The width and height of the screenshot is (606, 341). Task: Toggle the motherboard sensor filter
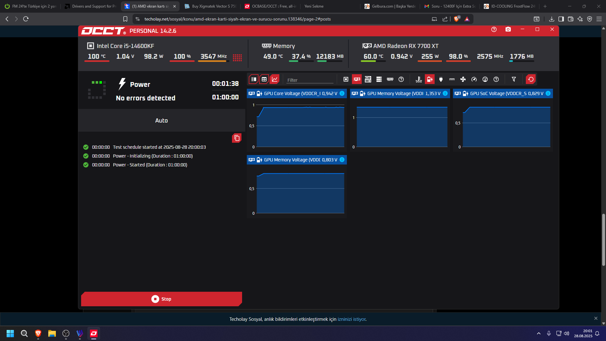click(368, 79)
